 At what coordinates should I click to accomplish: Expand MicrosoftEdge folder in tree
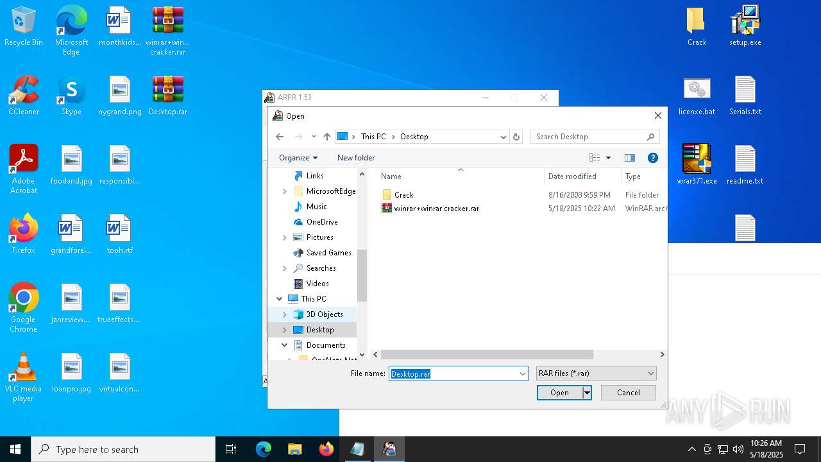click(x=285, y=191)
